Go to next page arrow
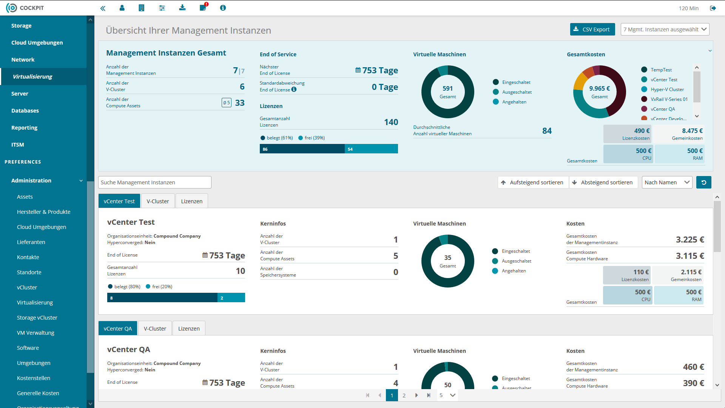The image size is (725, 408). tap(416, 396)
